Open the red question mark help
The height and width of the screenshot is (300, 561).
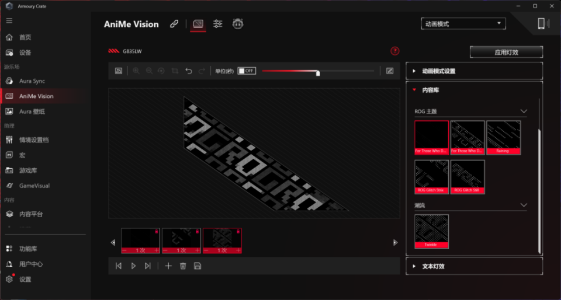pyautogui.click(x=394, y=51)
